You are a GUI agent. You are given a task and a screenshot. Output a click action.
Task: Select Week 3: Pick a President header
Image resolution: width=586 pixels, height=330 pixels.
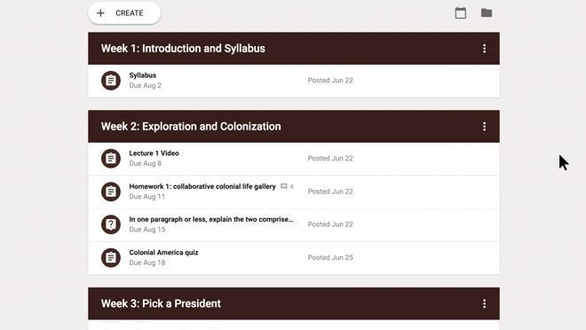tap(161, 303)
